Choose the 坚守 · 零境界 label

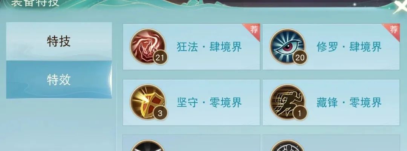point(209,103)
